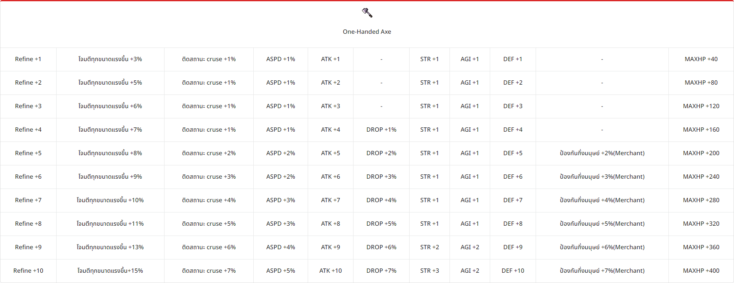Viewport: 734px width, 283px height.
Task: Click the ป้องกันกึ่งมนุษย์ +2%(Merchant) cell
Action: 602,153
